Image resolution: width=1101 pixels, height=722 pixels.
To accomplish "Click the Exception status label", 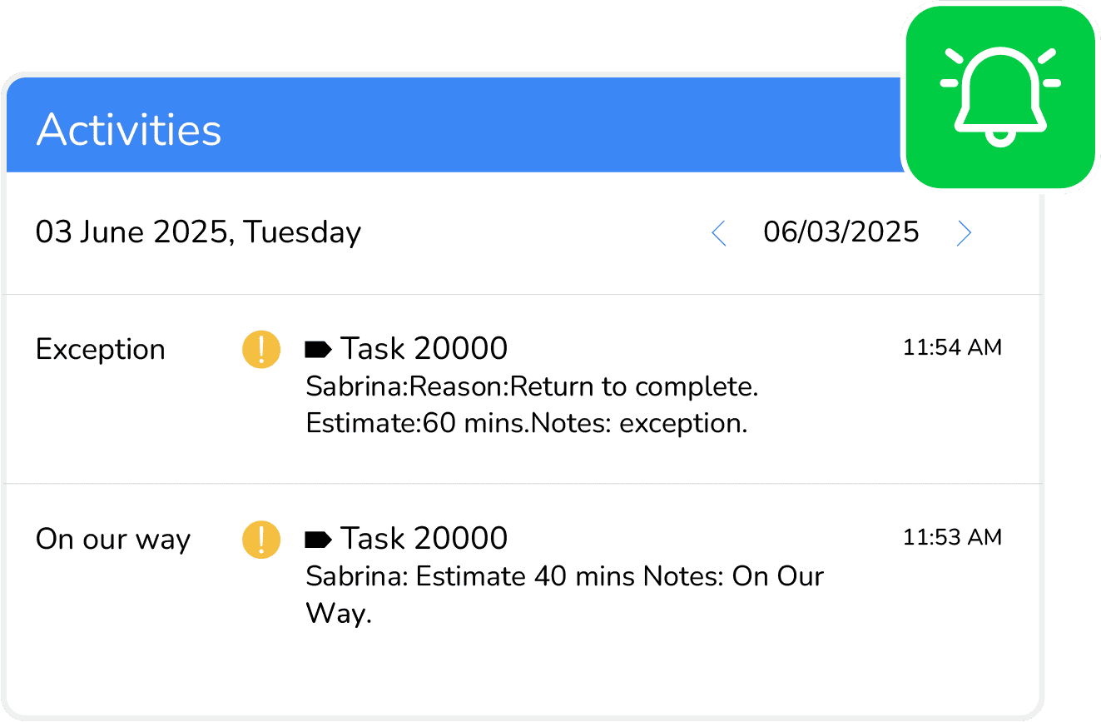I will point(100,349).
